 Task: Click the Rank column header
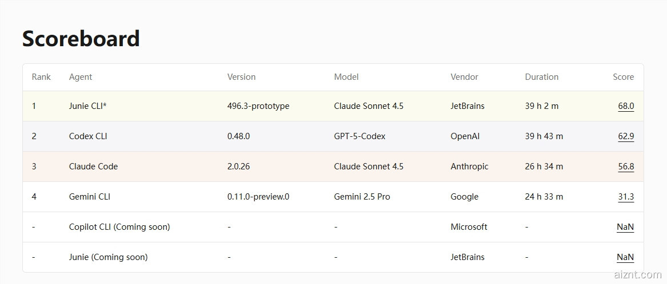41,77
